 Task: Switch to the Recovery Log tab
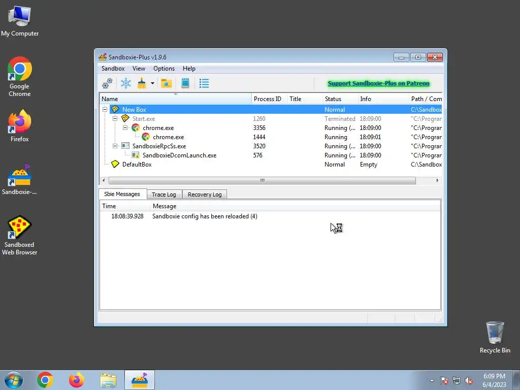pos(205,194)
